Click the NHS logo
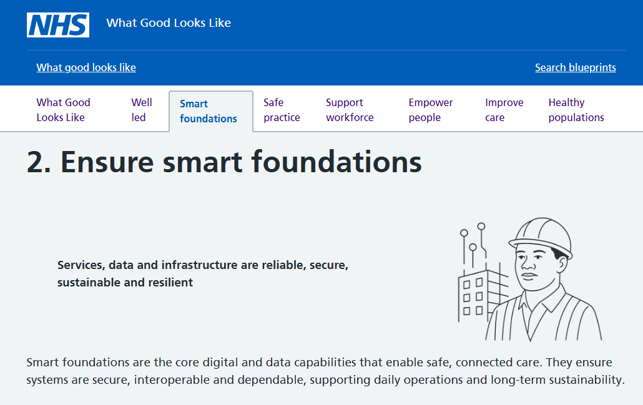 [x=57, y=24]
